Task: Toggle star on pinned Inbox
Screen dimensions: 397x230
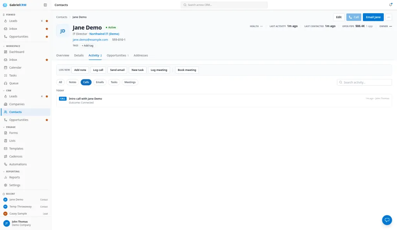Action: coord(47,29)
